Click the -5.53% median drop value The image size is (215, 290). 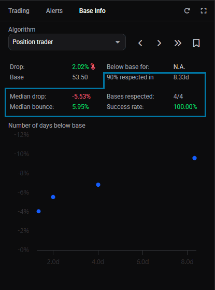click(x=81, y=96)
